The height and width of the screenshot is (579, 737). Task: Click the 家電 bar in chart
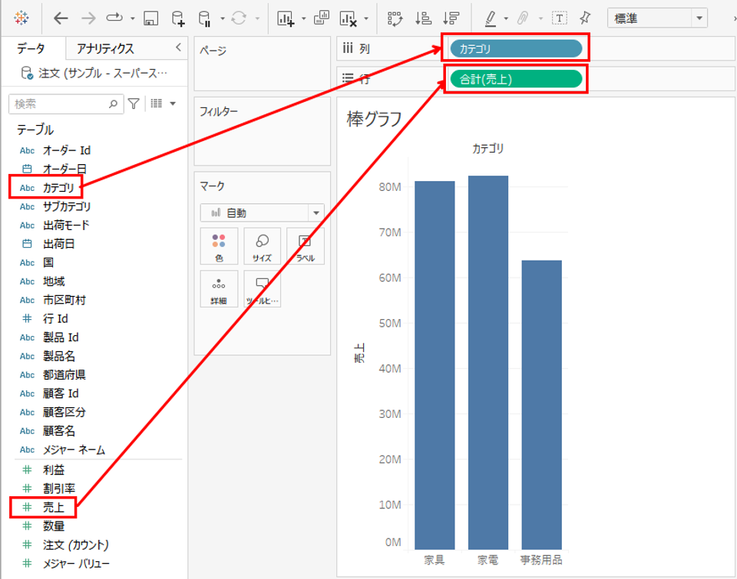pyautogui.click(x=488, y=363)
